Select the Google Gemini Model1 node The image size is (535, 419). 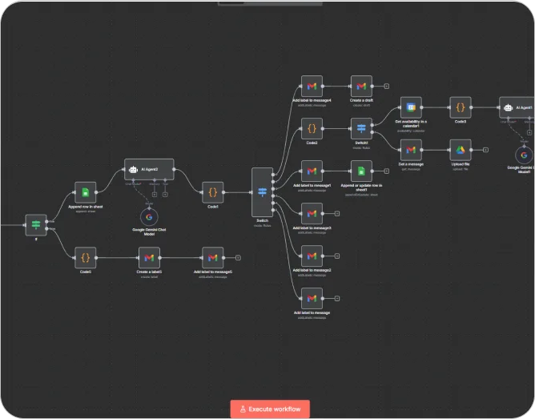pyautogui.click(x=524, y=155)
